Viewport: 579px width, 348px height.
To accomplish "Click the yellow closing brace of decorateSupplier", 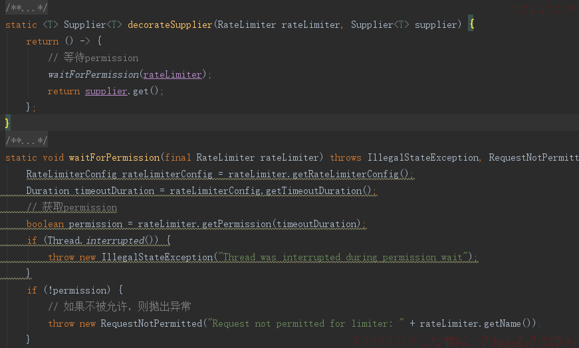I will click(x=7, y=122).
